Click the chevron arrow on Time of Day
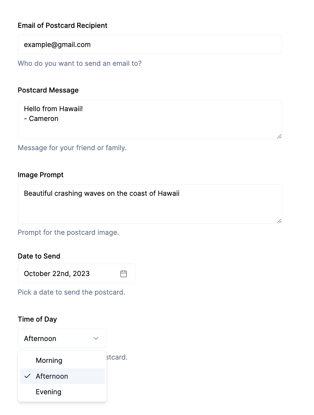The image size is (314, 415). [96, 339]
